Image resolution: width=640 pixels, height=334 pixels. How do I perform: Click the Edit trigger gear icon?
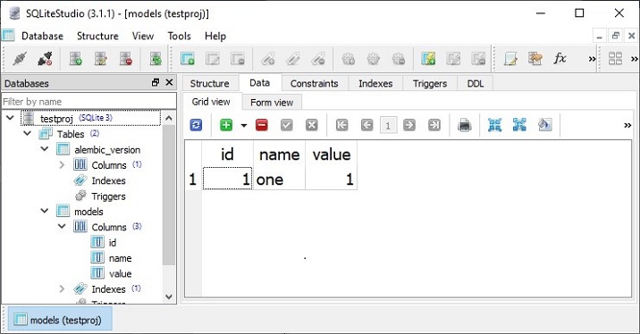[373, 59]
